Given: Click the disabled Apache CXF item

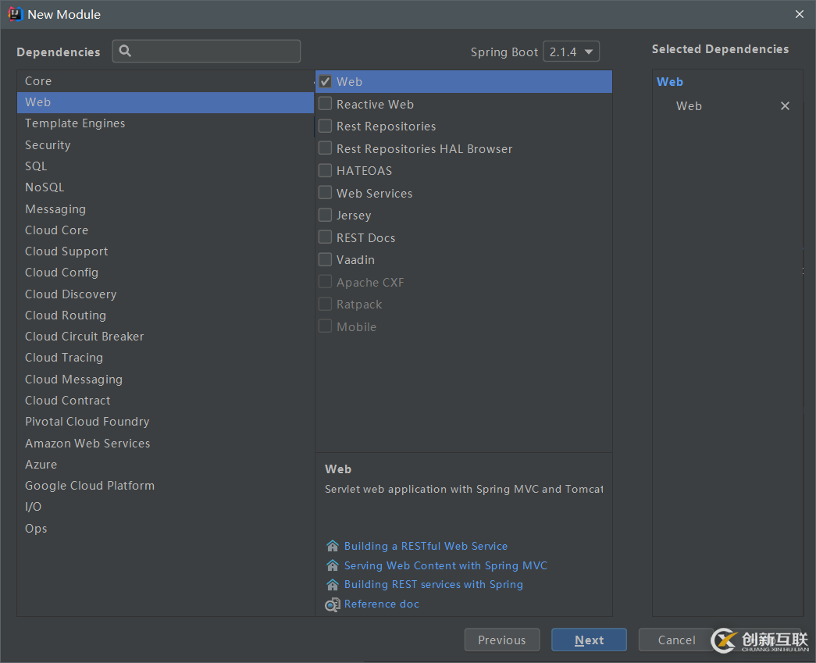Looking at the screenshot, I should tap(370, 283).
